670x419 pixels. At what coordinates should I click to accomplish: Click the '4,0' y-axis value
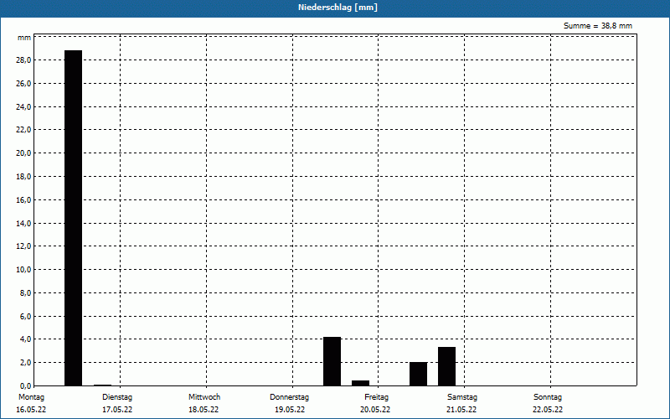coord(25,339)
